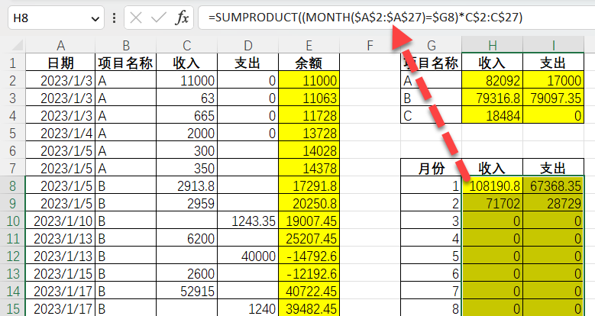The image size is (595, 316).
Task: Select the balance cell -14792.6
Action: [309, 256]
